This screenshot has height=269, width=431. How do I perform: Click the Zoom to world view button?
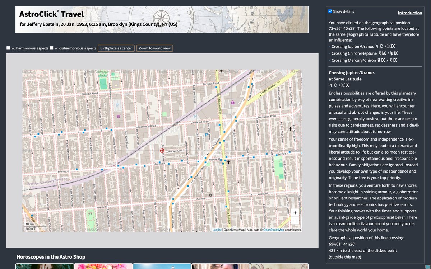[154, 48]
